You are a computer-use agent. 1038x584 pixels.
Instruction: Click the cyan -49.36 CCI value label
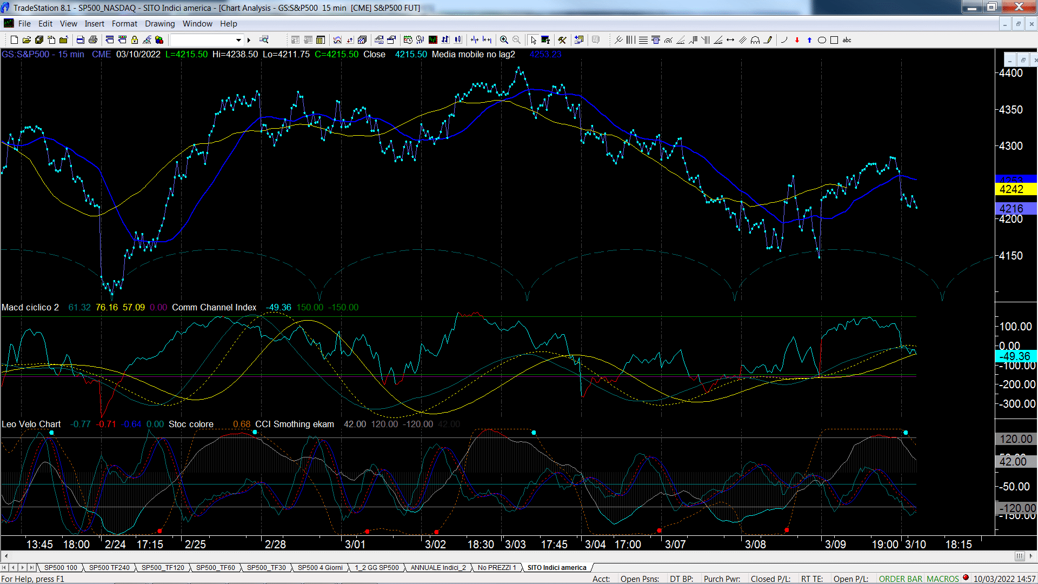[x=1016, y=356]
